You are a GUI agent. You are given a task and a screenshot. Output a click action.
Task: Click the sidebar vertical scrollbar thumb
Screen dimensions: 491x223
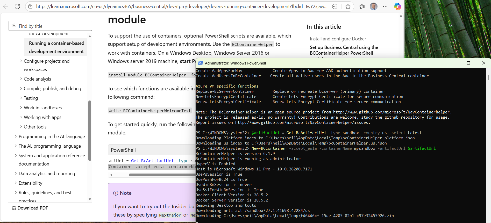click(x=90, y=131)
